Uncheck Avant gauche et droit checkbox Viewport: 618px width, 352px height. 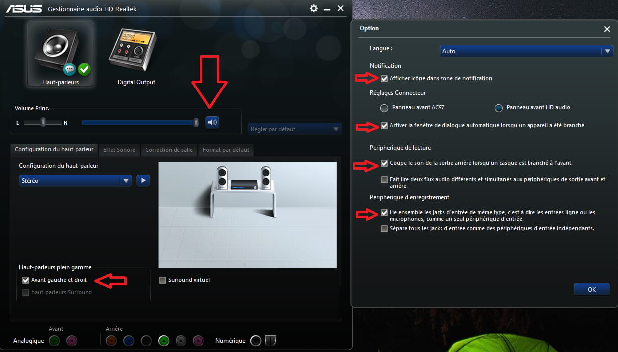coord(26,280)
